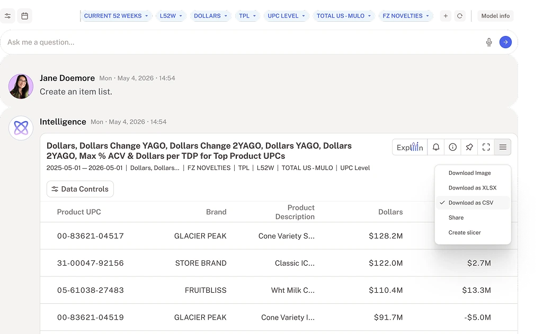Open TOTAL US - MULO market dropdown

(343, 16)
